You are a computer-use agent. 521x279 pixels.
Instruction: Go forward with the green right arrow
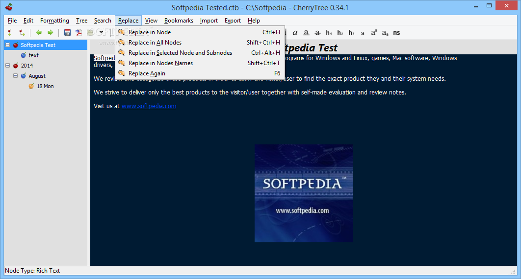point(50,32)
